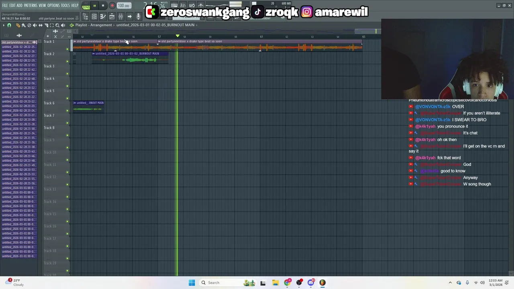Select the slice tool

coord(46,25)
